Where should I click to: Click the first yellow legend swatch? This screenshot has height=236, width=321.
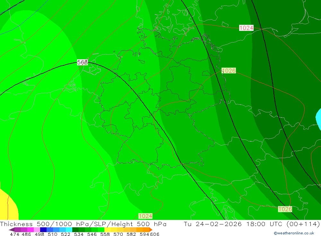108,230
